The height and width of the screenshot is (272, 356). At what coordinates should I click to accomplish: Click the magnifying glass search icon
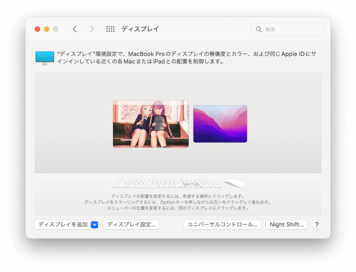259,29
